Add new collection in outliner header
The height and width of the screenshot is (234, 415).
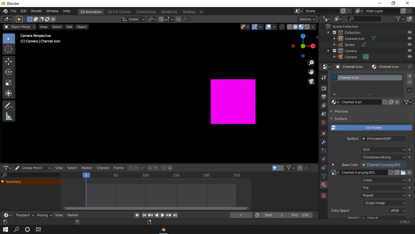[409, 19]
